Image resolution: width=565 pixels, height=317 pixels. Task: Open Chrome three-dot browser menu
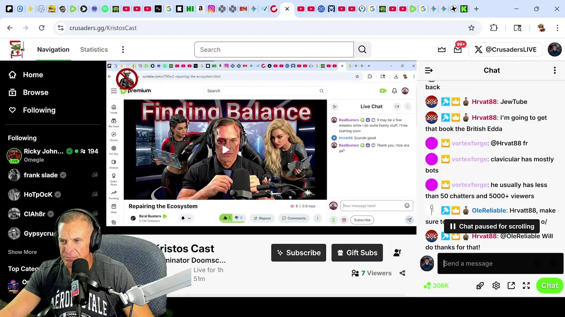pos(557,28)
